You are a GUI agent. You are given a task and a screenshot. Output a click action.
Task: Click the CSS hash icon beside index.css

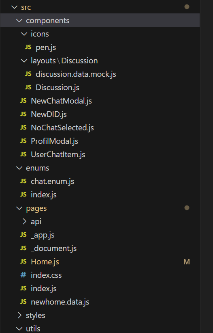coord(23,275)
